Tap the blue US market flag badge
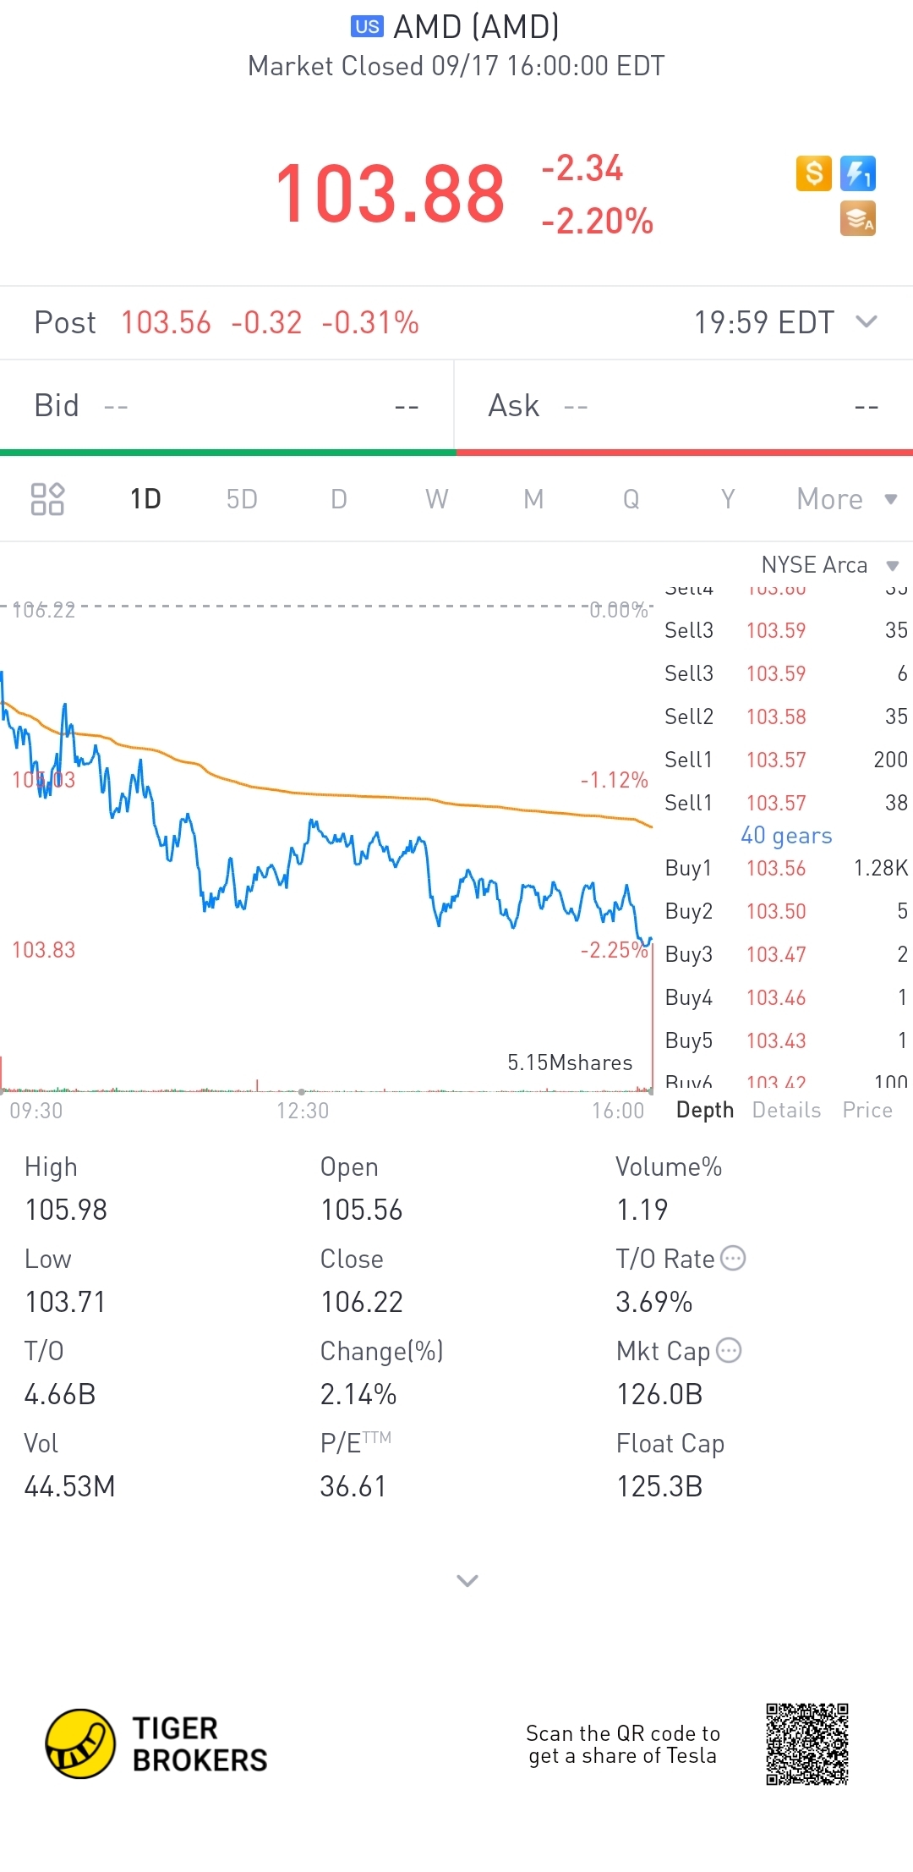This screenshot has height=1872, width=913. [367, 27]
